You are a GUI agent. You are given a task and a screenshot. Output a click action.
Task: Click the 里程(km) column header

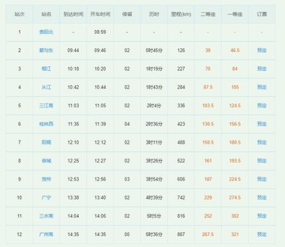click(181, 14)
